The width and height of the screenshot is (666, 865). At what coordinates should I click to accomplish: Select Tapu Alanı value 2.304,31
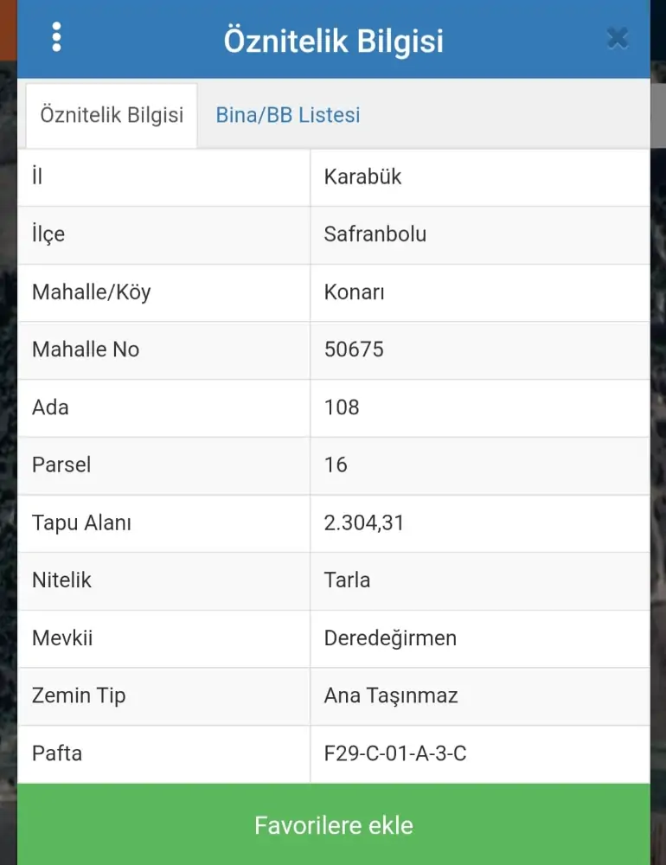(364, 522)
